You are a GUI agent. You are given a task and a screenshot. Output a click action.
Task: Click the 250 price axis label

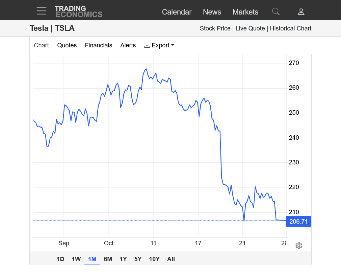point(294,113)
